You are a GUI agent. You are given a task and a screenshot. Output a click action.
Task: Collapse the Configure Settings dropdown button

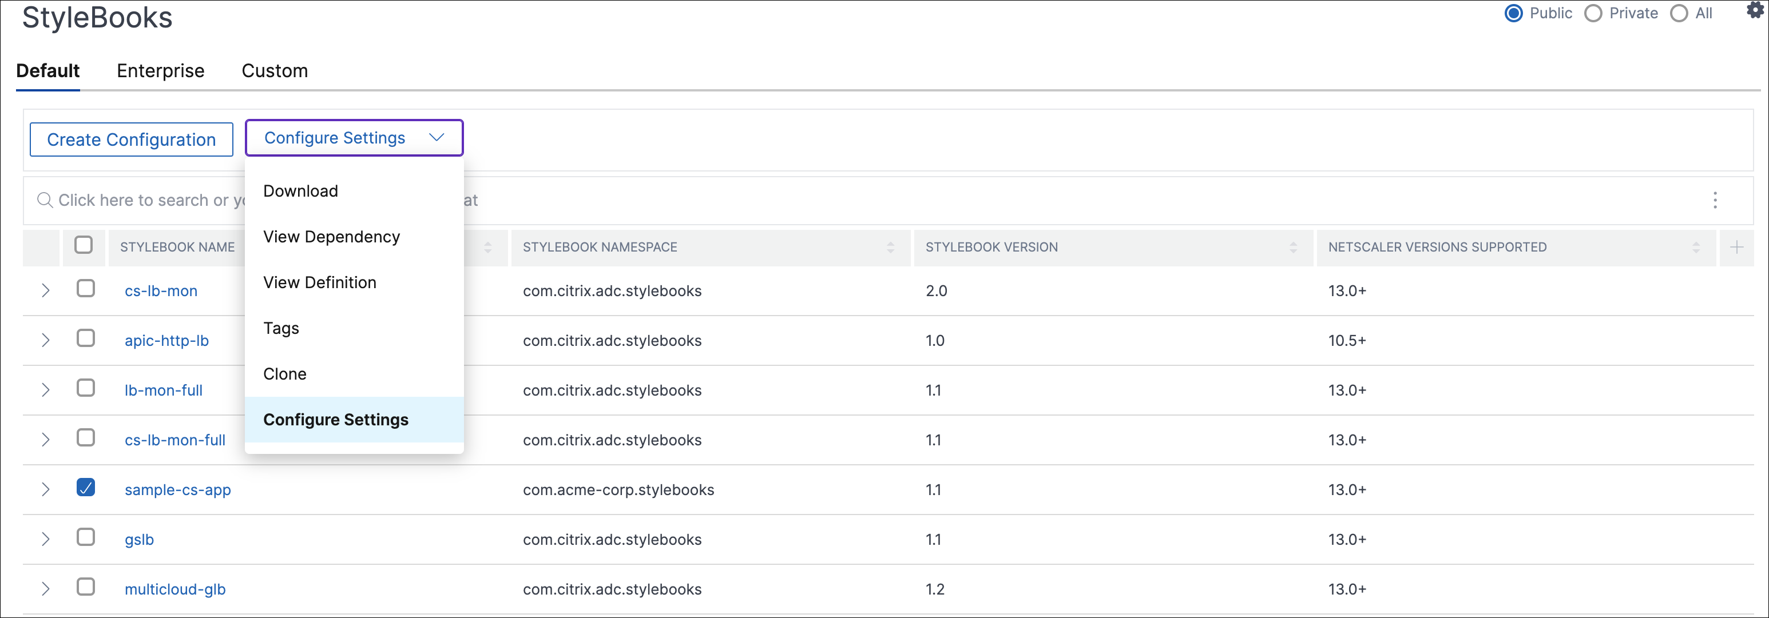coord(354,138)
